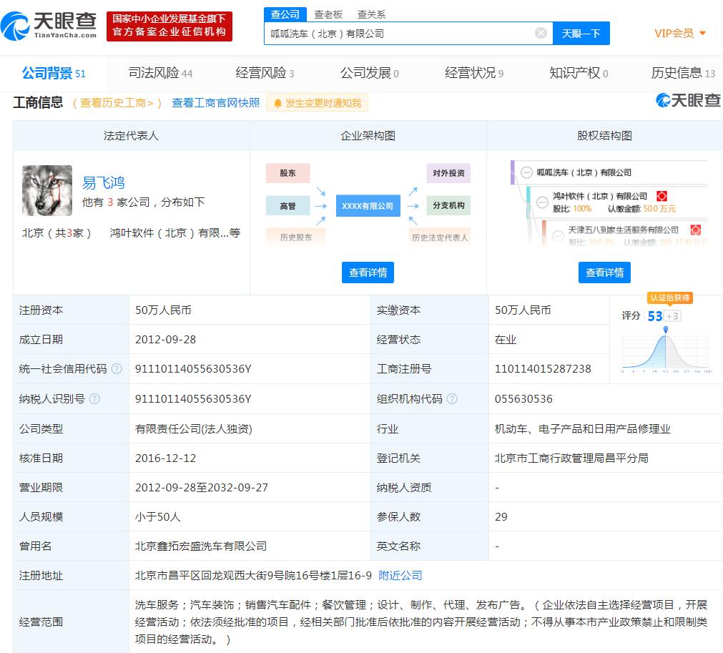Click the magnifier icon on the 查公司 tab

point(274,14)
